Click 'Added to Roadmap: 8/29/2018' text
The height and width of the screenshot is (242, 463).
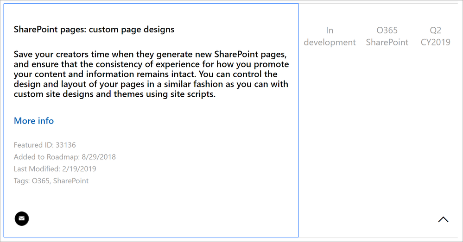point(65,157)
